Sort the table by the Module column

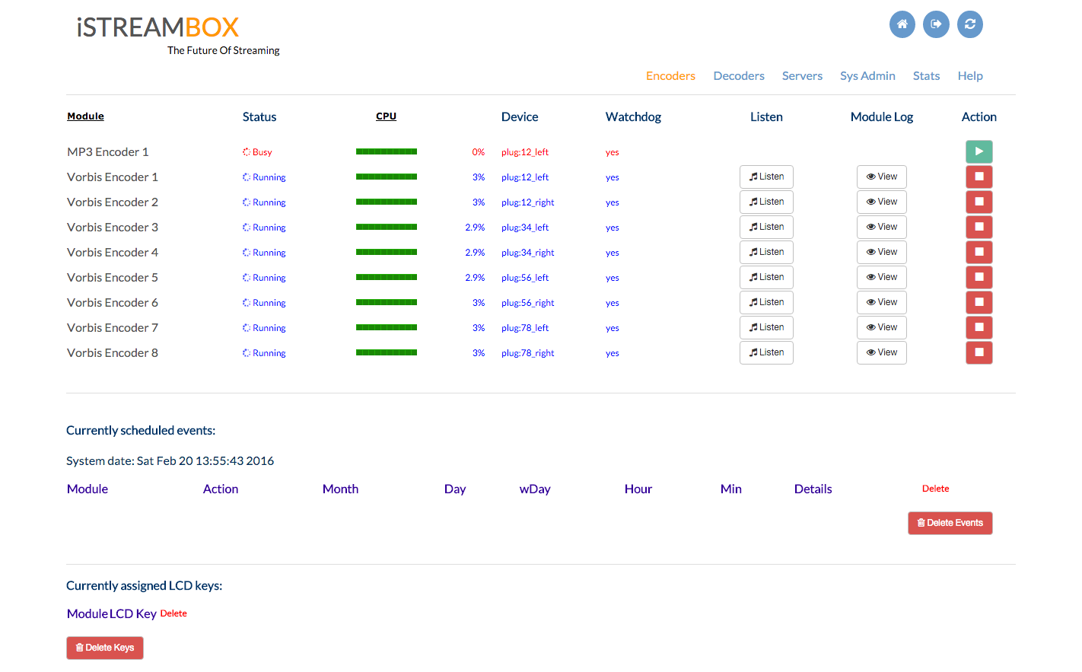[85, 116]
